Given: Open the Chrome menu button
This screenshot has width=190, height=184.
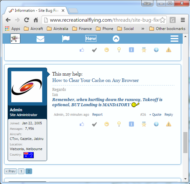Looking at the screenshot, I should (x=183, y=20).
